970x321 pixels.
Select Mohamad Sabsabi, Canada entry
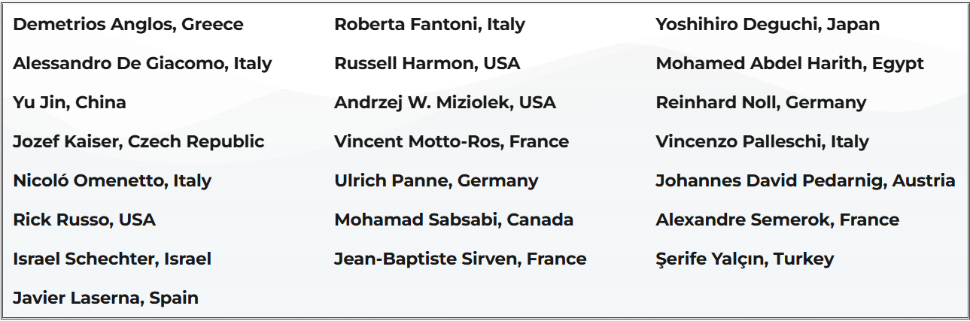tap(454, 220)
